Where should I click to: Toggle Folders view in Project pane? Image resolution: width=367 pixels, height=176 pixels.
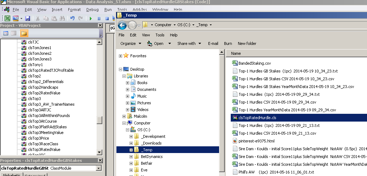pos(24,33)
